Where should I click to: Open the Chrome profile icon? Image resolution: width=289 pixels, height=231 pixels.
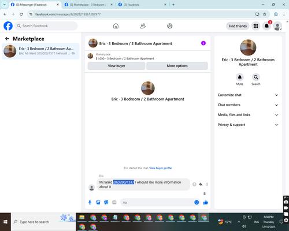[276, 14]
